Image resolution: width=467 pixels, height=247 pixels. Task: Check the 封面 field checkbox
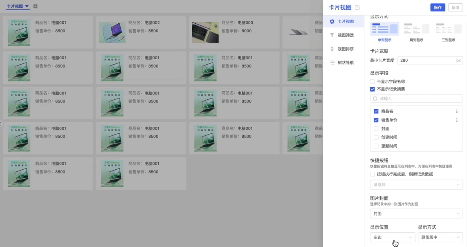point(376,129)
